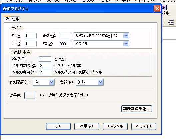This screenshot has width=176, height=140.
Task: Click the 適用 apply button
Action: (87, 126)
